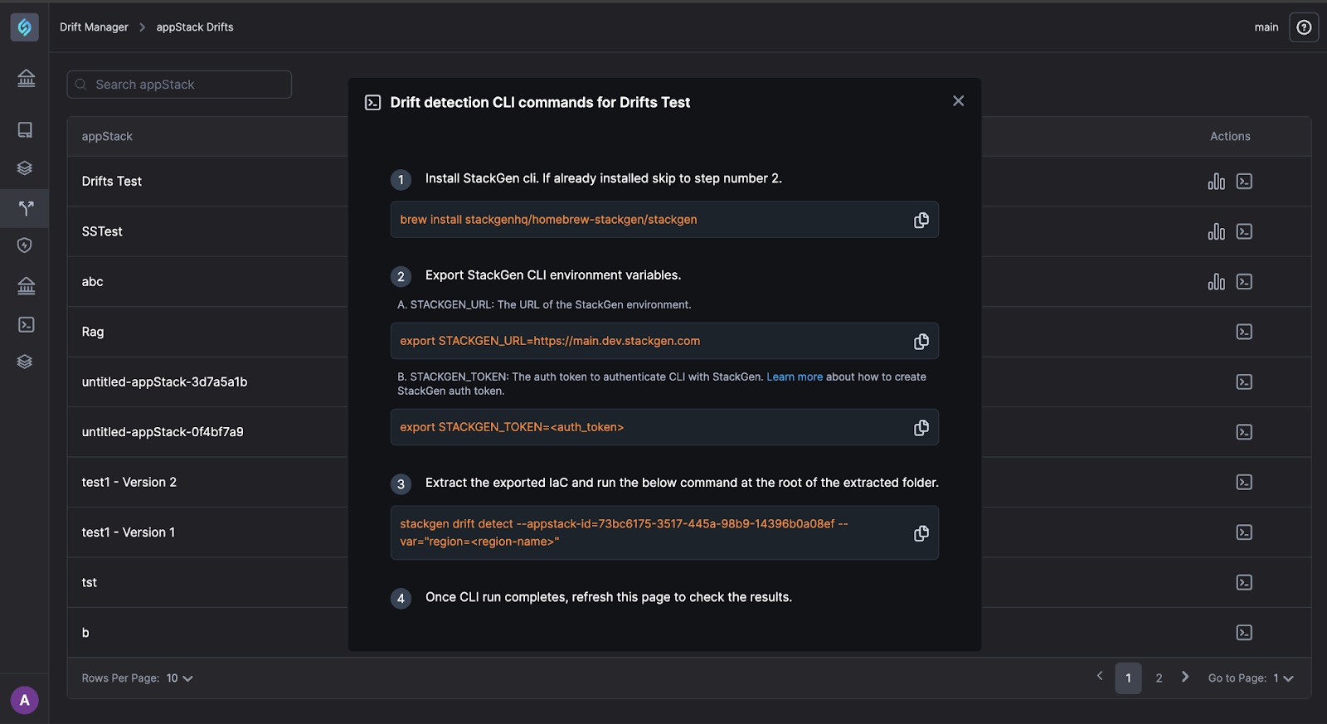Click the Actions column header
This screenshot has width=1327, height=724.
tap(1230, 137)
